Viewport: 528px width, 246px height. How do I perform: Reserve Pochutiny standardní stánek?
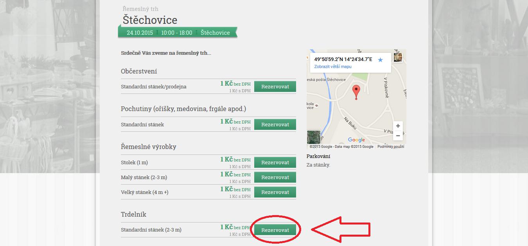[275, 124]
